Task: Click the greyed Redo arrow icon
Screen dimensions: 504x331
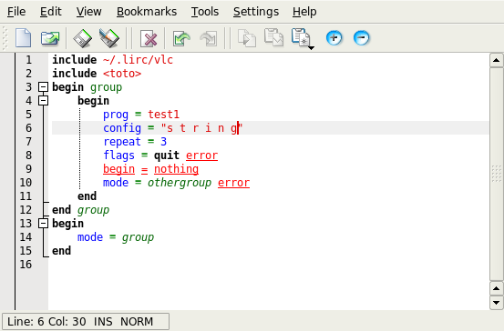Action: (x=209, y=38)
